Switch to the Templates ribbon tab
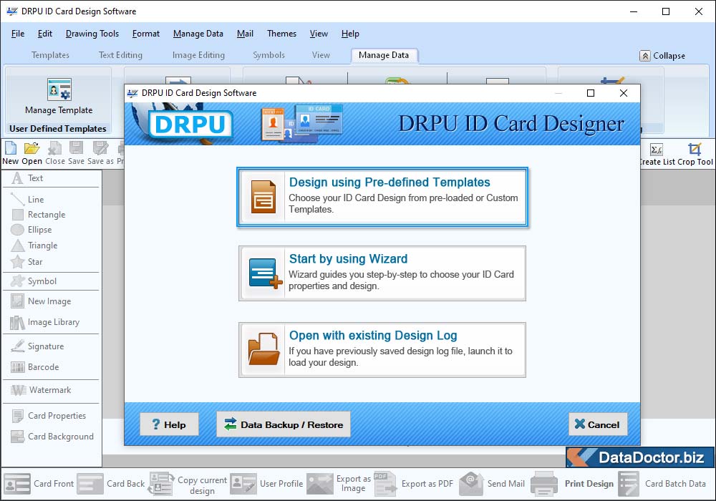This screenshot has width=716, height=501. 50,55
